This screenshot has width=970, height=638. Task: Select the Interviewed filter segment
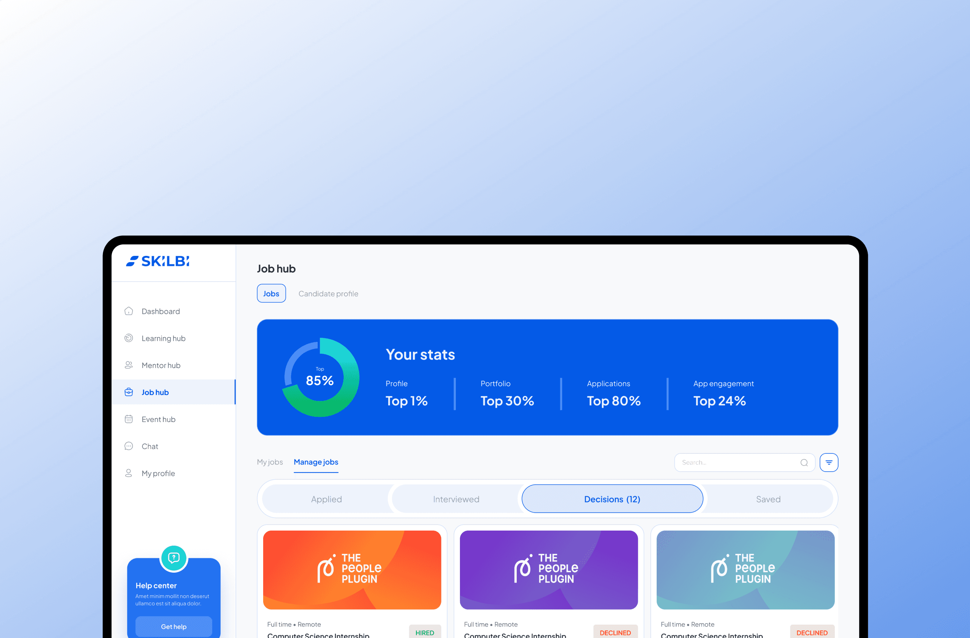tap(455, 499)
